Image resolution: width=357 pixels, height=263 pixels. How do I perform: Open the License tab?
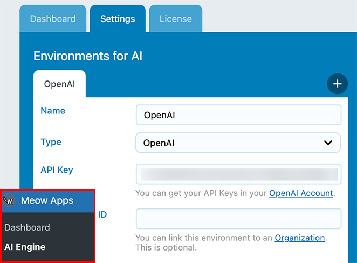pyautogui.click(x=176, y=19)
